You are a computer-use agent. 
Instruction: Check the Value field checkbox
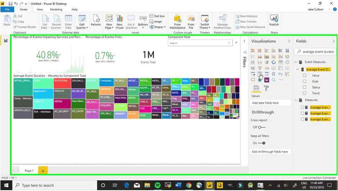click(x=304, y=75)
